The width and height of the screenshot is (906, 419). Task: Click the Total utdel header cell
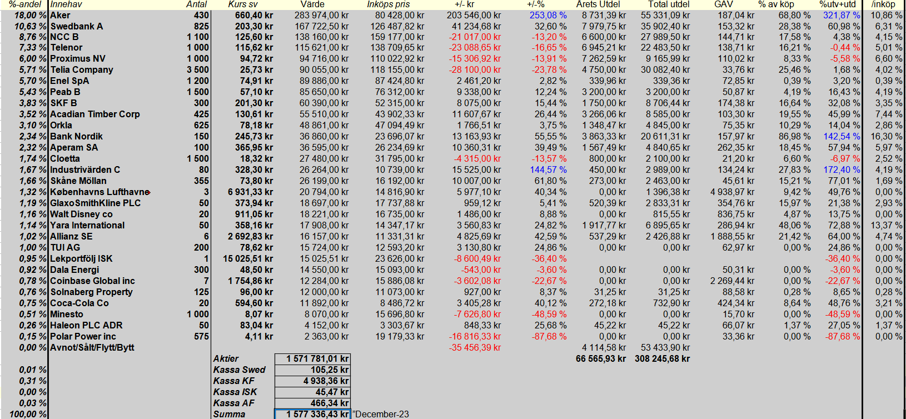pos(669,4)
